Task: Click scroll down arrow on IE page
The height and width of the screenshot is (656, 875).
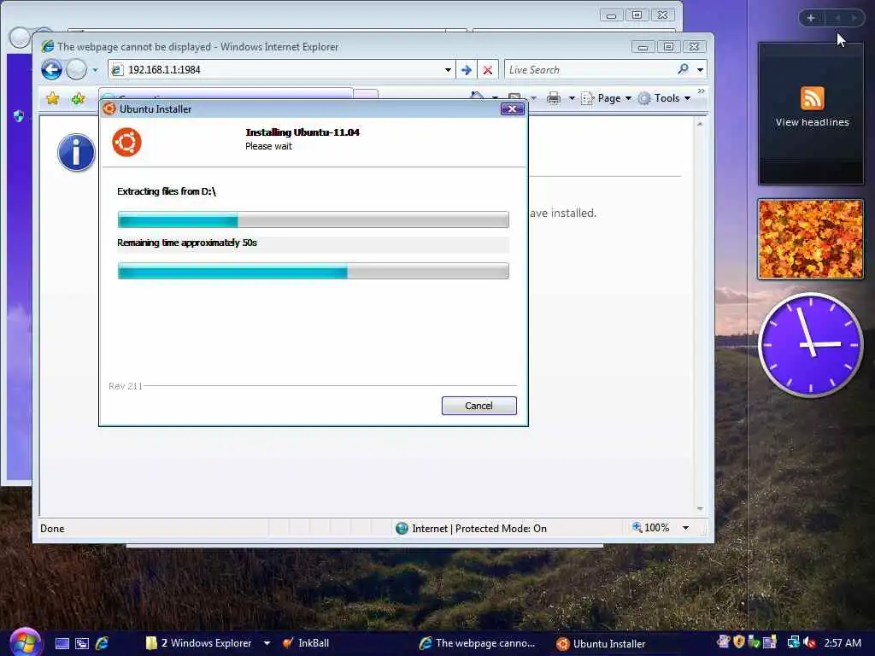Action: [700, 509]
